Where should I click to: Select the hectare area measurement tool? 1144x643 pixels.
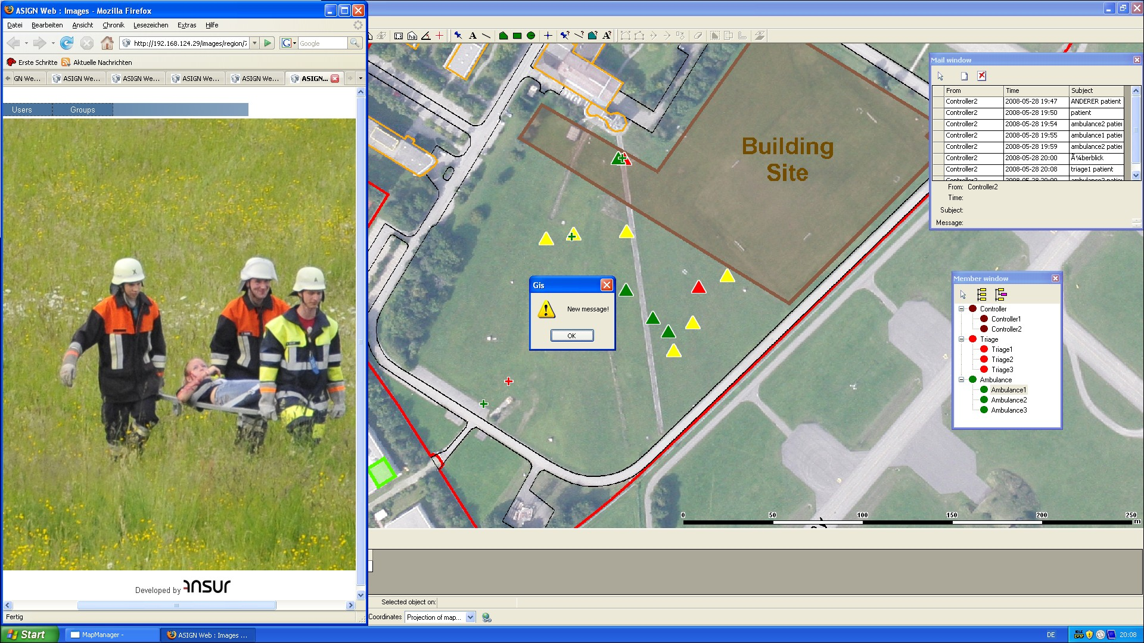pos(412,36)
